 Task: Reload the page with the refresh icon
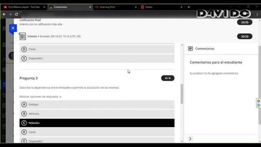pyautogui.click(x=16, y=14)
